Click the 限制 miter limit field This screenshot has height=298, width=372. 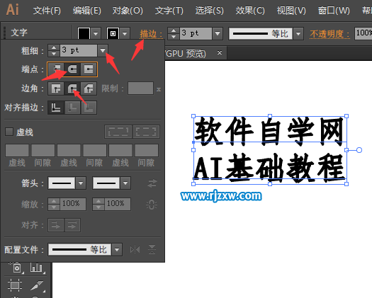pyautogui.click(x=140, y=88)
